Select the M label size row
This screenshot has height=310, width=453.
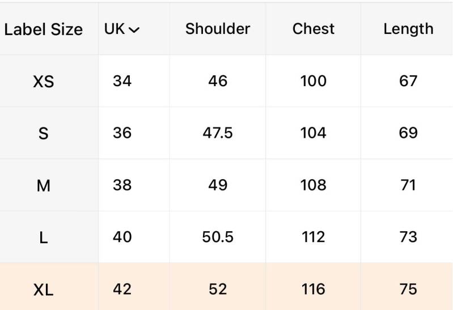pyautogui.click(x=44, y=185)
